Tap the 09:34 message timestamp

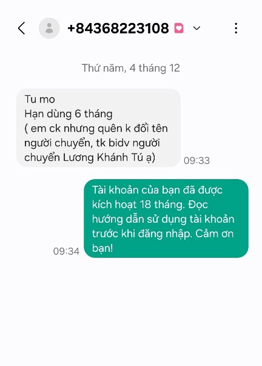pos(66,251)
